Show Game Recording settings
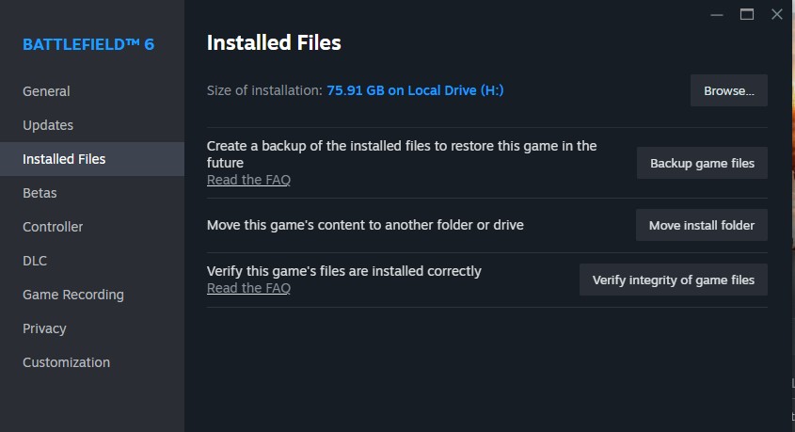Screen dimensions: 795x432 point(73,295)
